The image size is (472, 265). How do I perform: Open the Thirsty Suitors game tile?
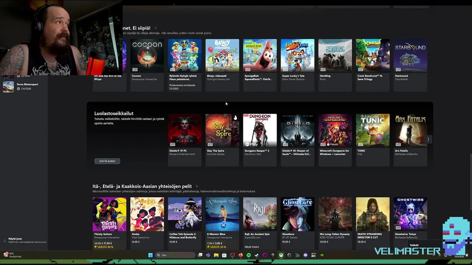click(x=109, y=223)
